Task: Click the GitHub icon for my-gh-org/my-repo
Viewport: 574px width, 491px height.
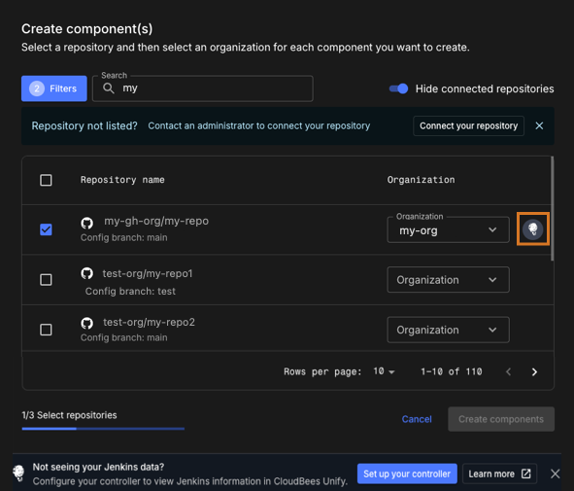Action: pyautogui.click(x=87, y=223)
